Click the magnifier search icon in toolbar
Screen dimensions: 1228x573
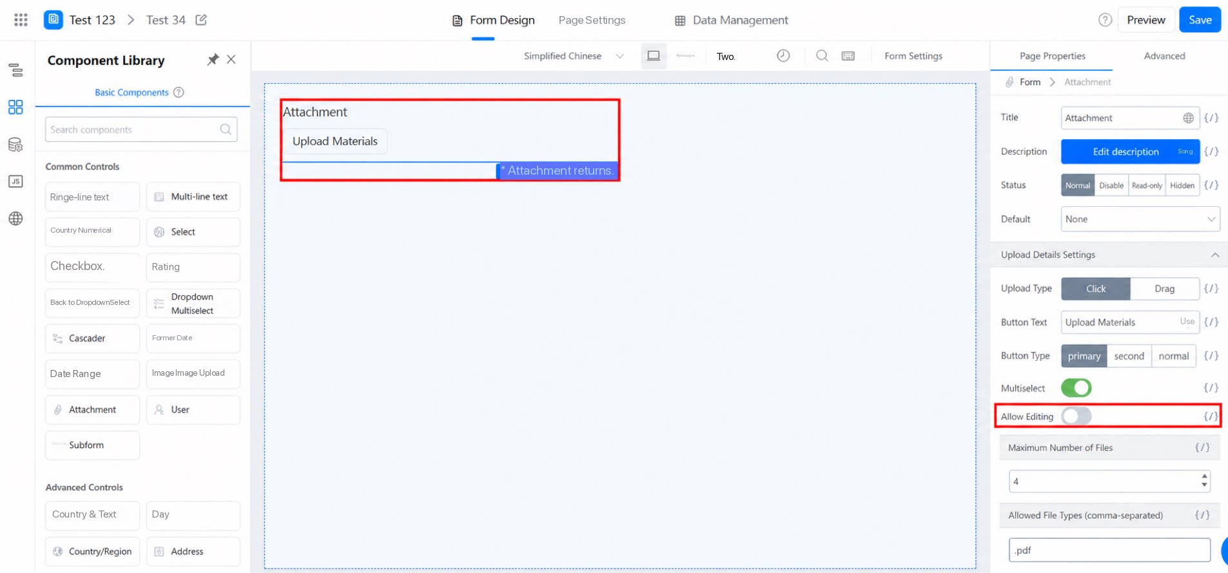(822, 56)
